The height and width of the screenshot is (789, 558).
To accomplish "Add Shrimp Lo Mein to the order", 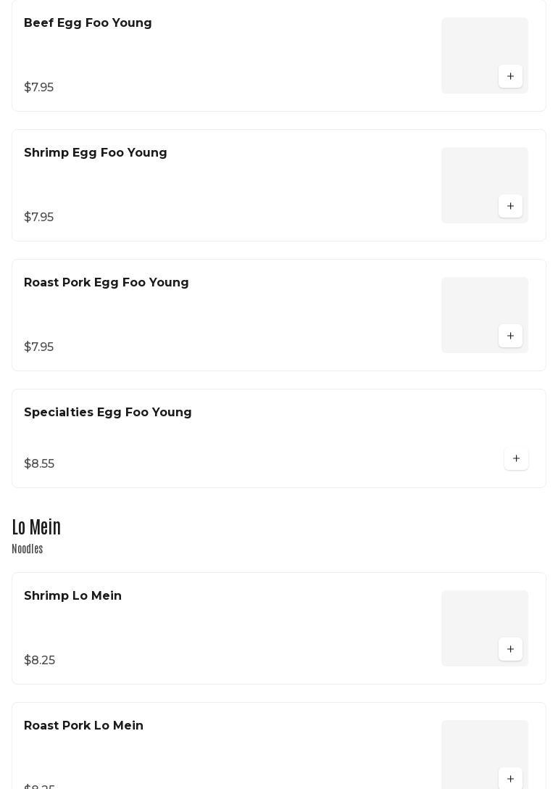I will [510, 650].
